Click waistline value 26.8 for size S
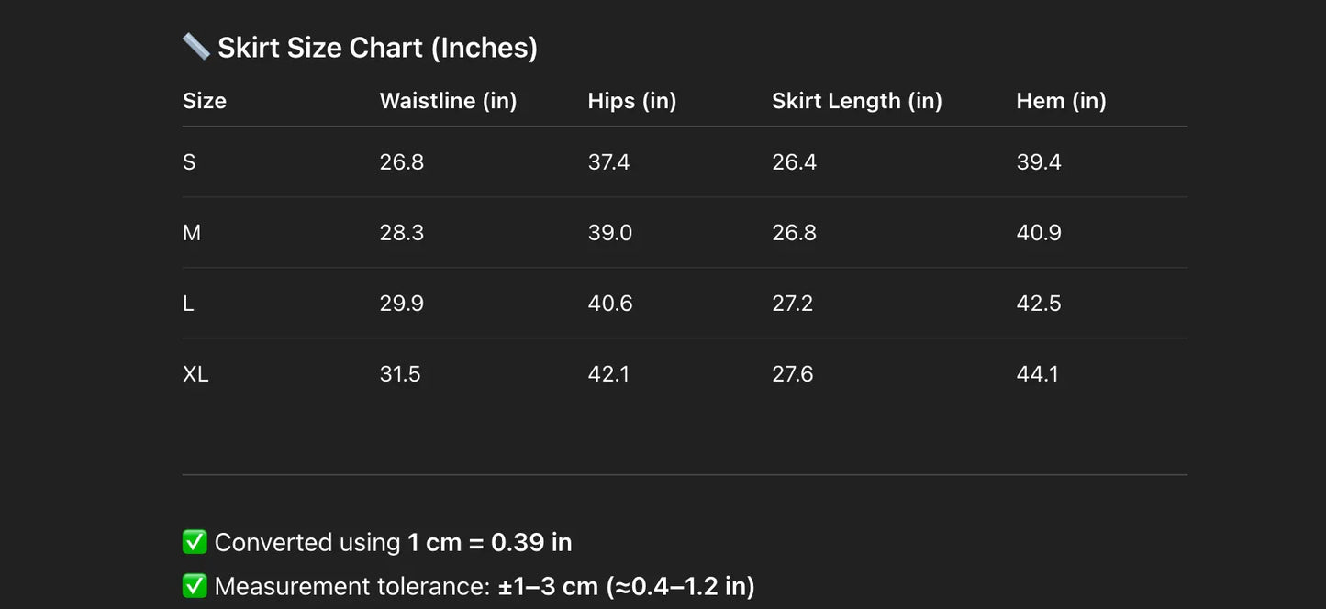The height and width of the screenshot is (609, 1326). [x=401, y=162]
